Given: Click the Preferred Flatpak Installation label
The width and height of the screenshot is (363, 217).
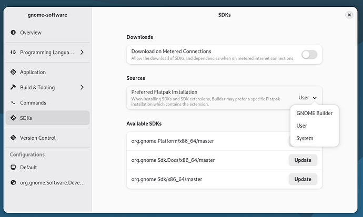Looking at the screenshot, I should (x=164, y=92).
